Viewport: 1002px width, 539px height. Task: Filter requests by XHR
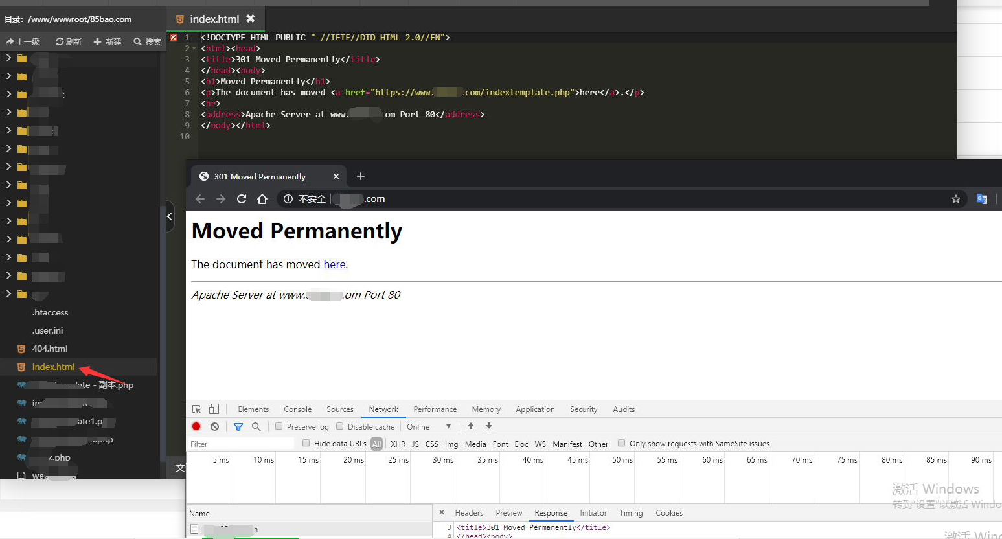click(398, 444)
